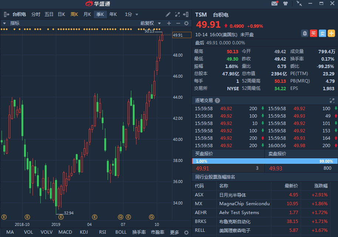Open 逐笔交易 help question icon
The height and width of the screenshot is (237, 338).
(x=217, y=101)
